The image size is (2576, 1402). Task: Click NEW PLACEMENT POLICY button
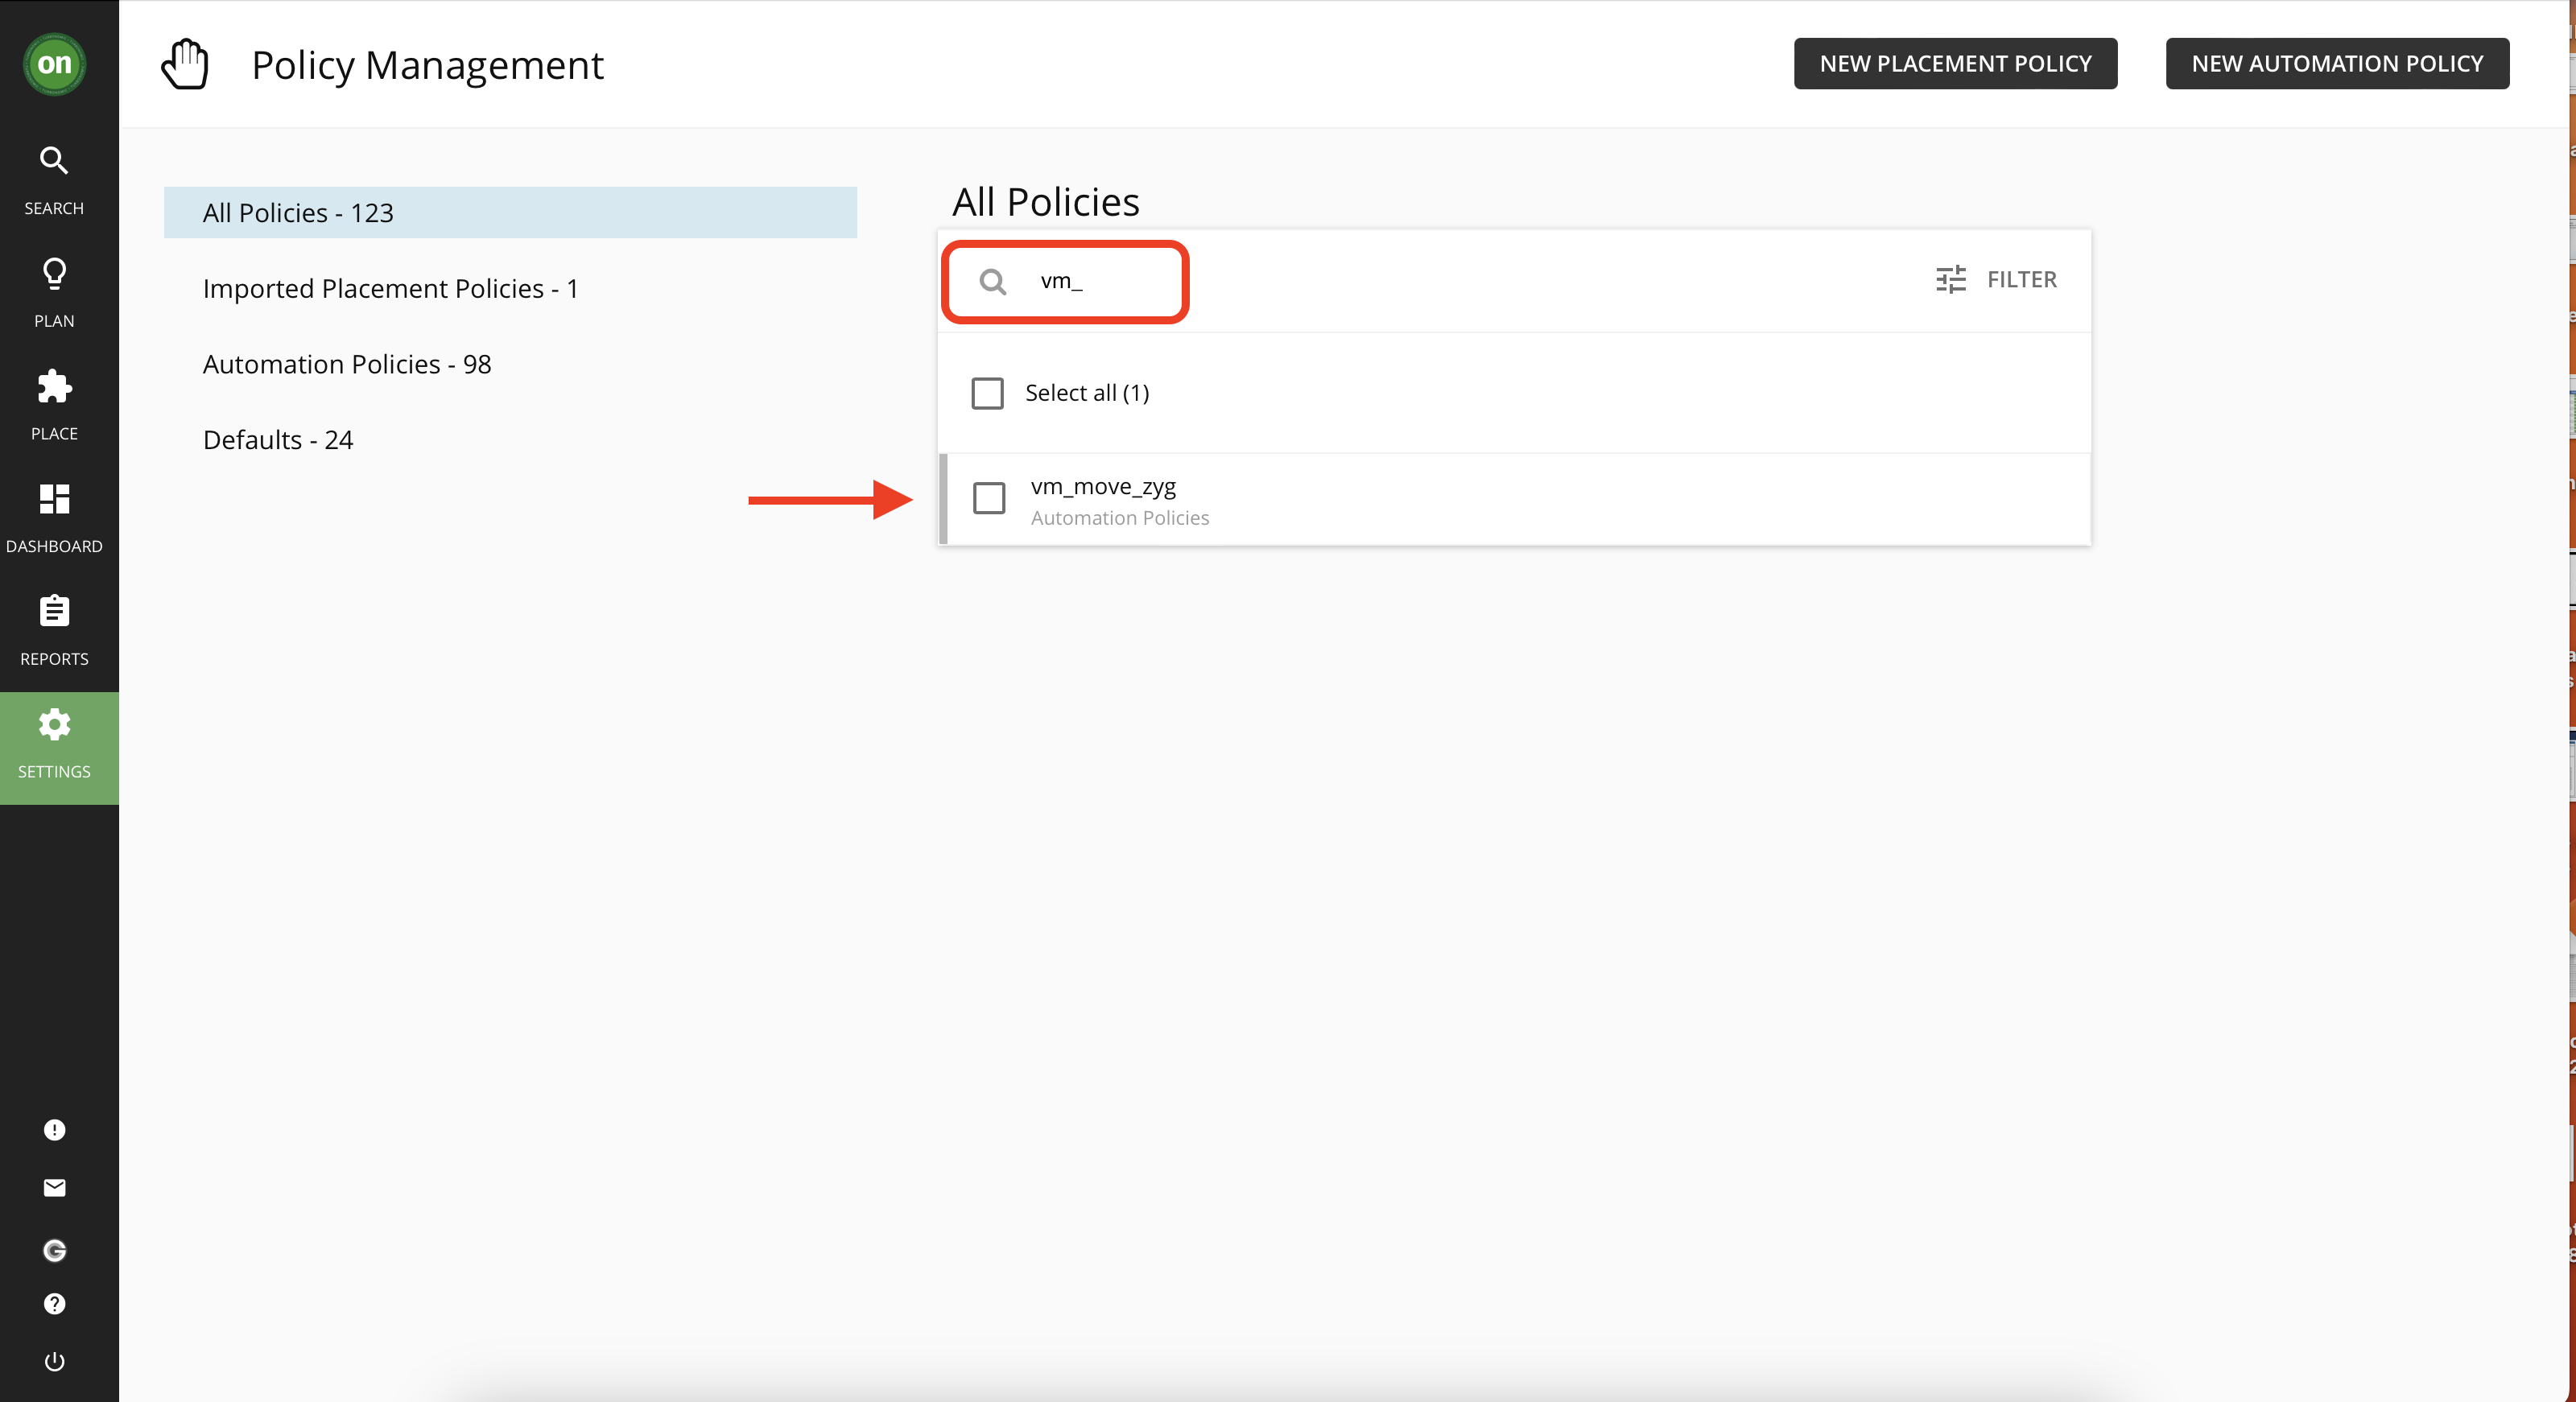pos(1955,64)
